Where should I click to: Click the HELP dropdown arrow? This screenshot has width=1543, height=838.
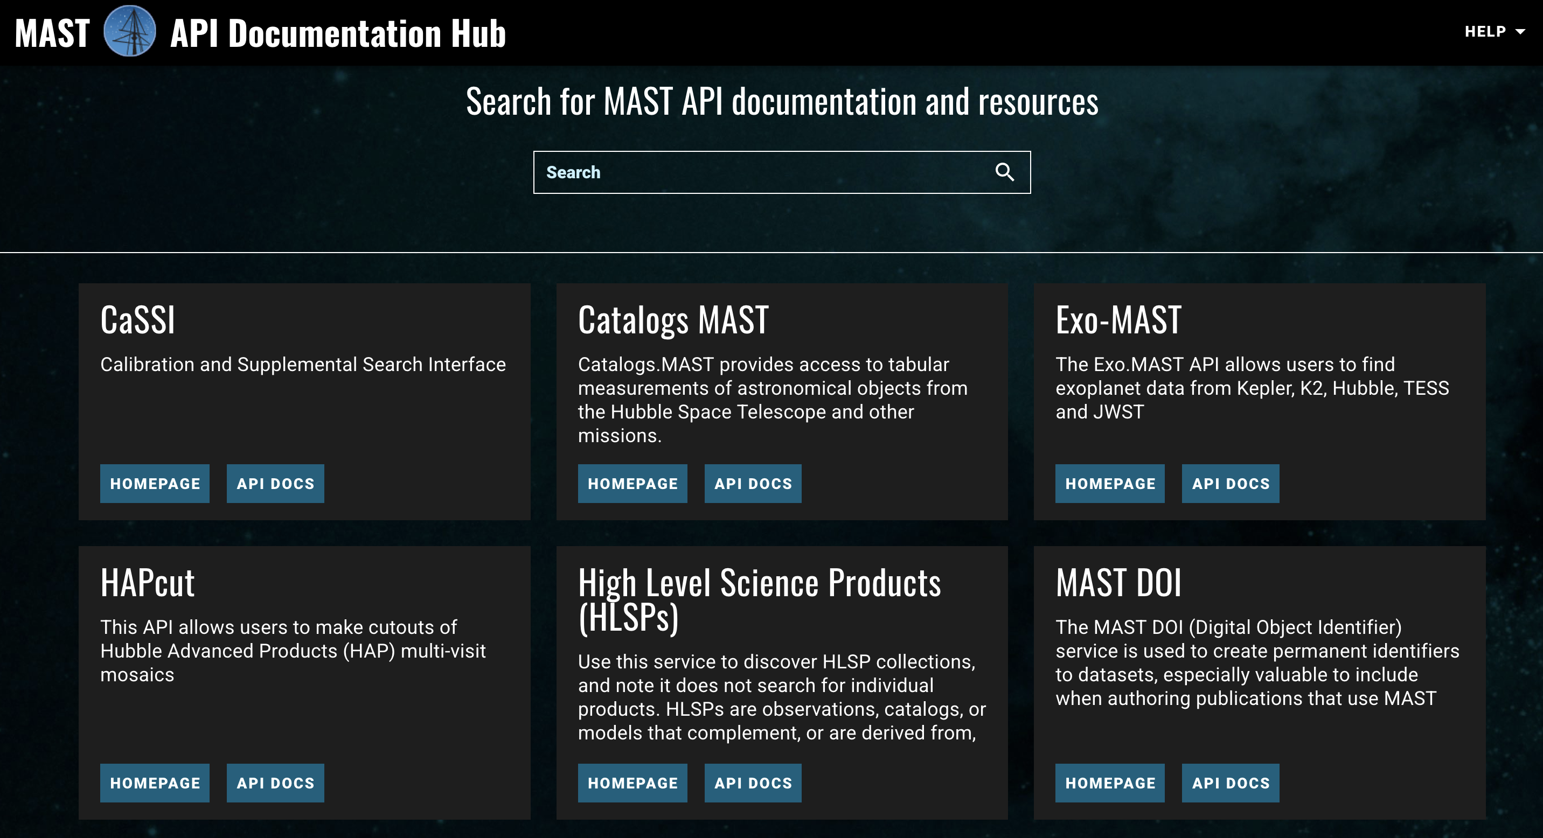(1520, 32)
